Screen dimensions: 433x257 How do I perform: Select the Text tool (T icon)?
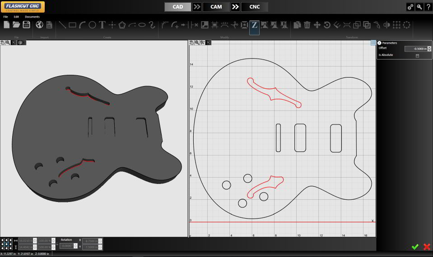pyautogui.click(x=102, y=25)
